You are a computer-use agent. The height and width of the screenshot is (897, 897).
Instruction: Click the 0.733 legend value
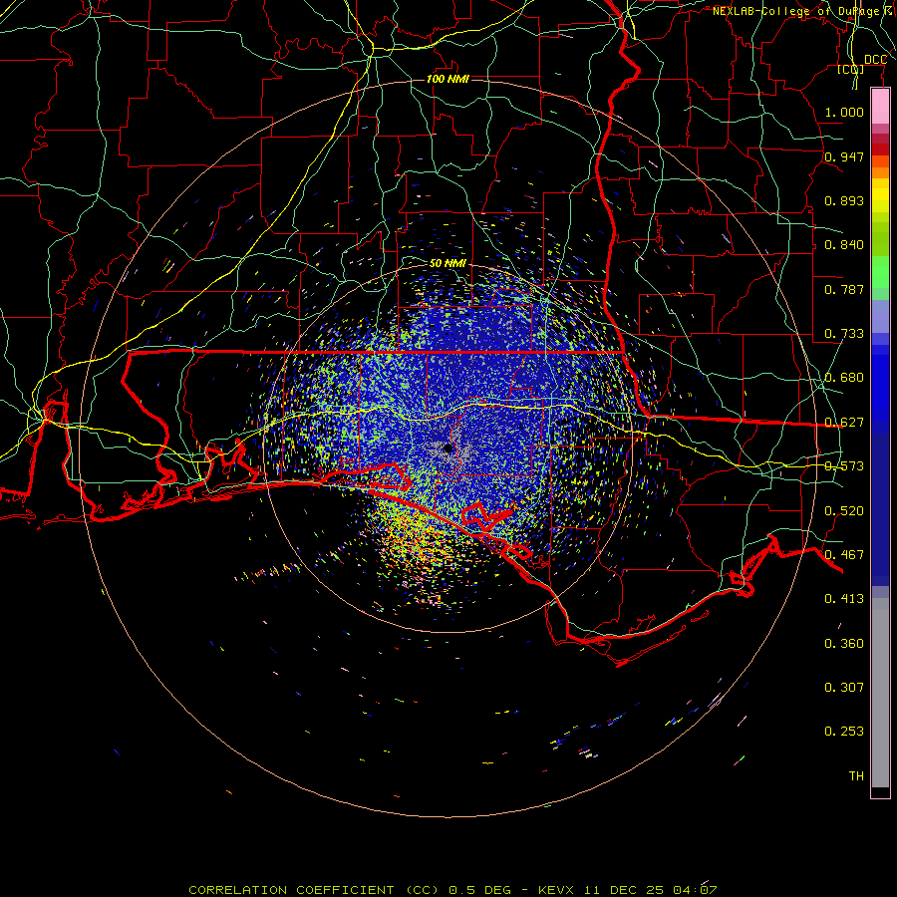(844, 334)
